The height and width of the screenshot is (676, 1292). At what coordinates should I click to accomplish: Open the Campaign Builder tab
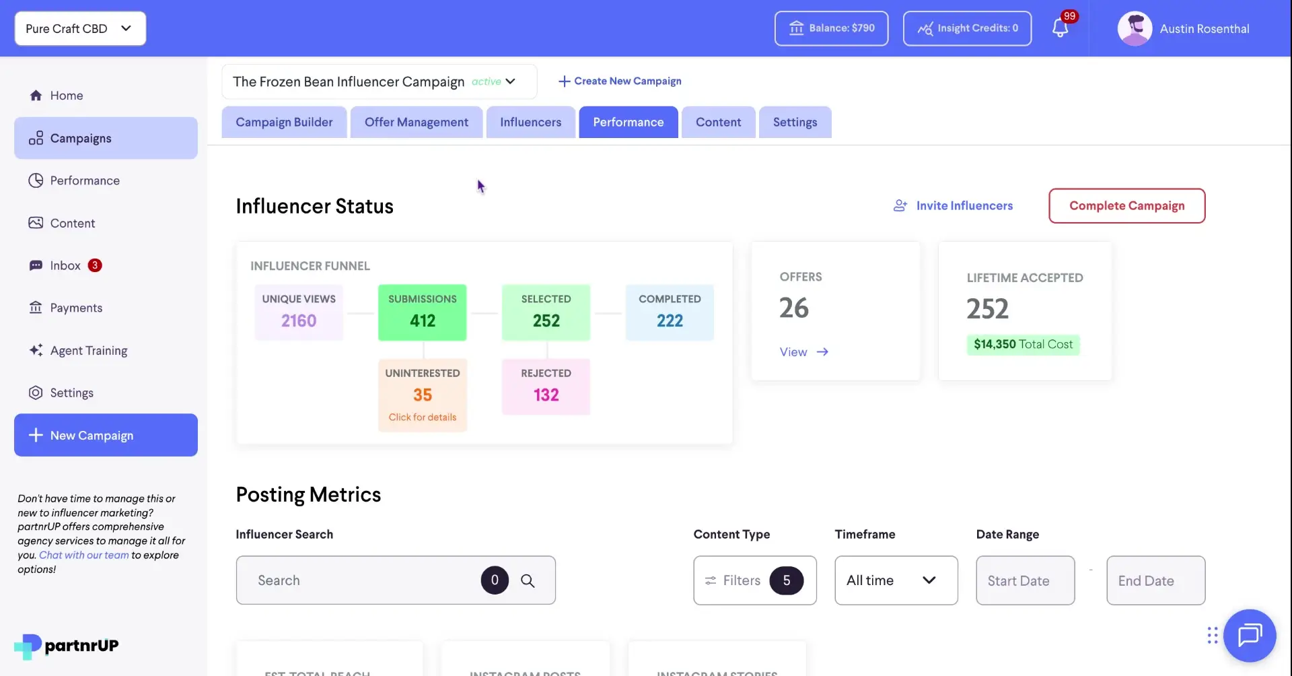[284, 122]
